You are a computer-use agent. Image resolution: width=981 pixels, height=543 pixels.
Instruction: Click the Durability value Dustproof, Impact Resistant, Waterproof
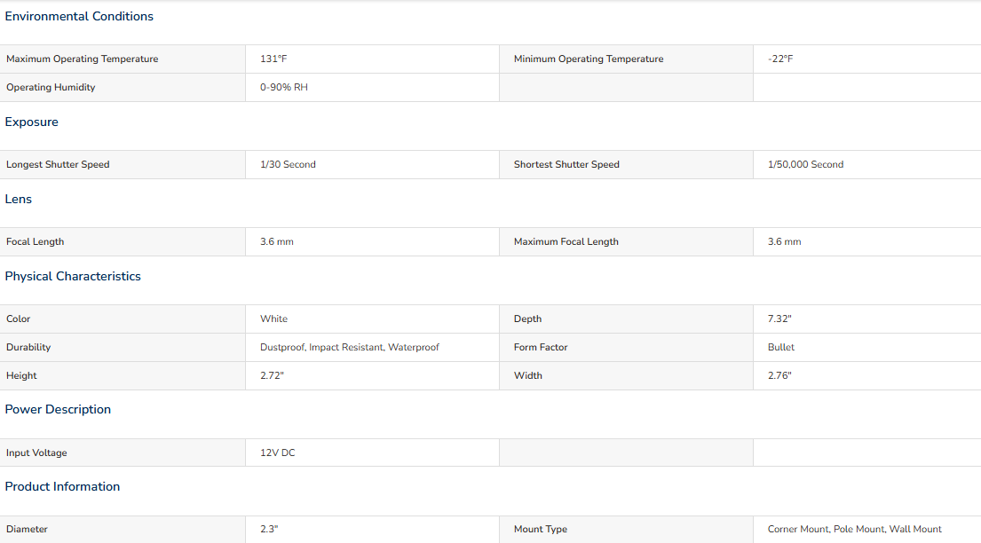[350, 347]
